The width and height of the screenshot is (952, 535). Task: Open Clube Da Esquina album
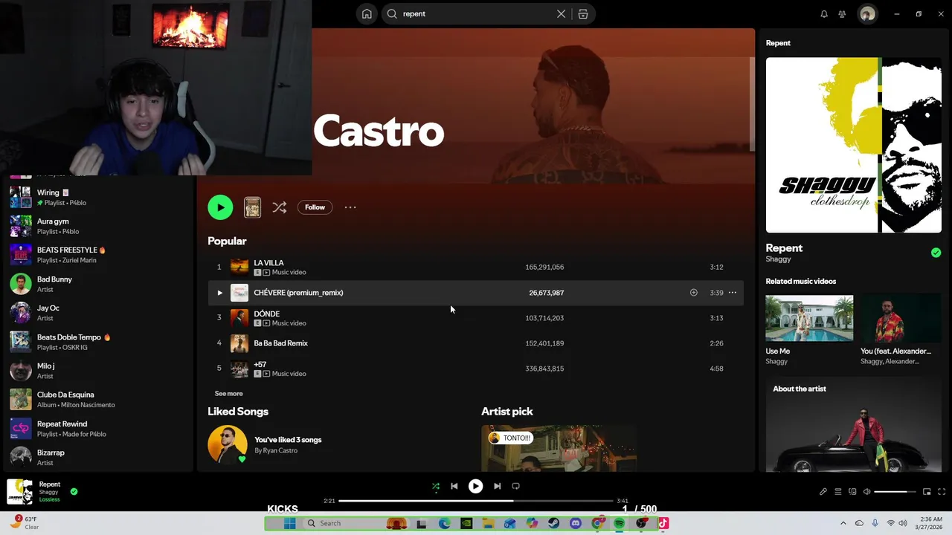click(x=98, y=400)
